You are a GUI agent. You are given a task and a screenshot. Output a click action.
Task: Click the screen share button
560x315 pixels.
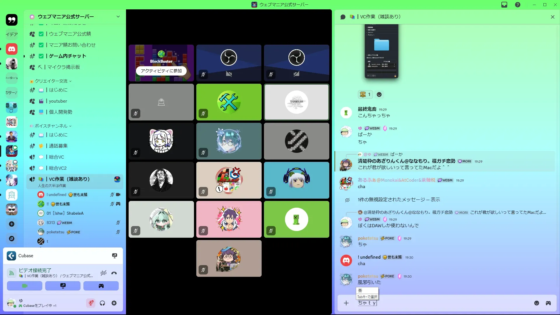tap(63, 286)
